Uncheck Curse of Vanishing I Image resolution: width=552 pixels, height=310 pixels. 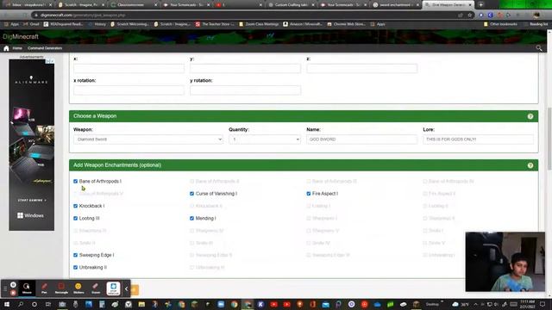[191, 194]
